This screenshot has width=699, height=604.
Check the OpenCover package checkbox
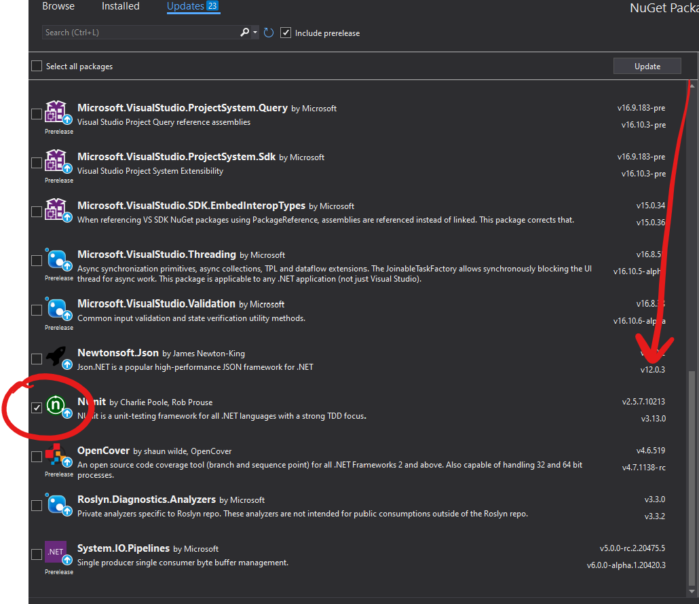pyautogui.click(x=37, y=457)
